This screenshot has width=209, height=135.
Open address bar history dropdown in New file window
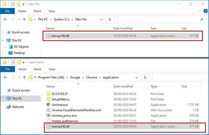[x=101, y=20]
